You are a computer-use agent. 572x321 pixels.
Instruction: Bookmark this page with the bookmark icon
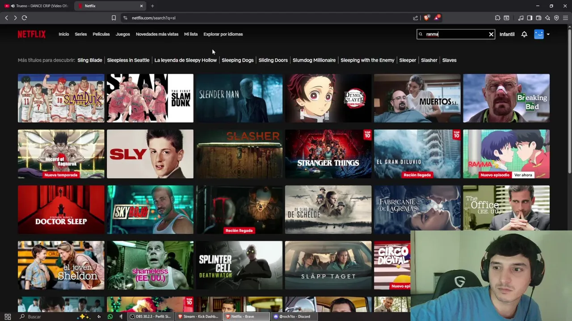click(114, 18)
